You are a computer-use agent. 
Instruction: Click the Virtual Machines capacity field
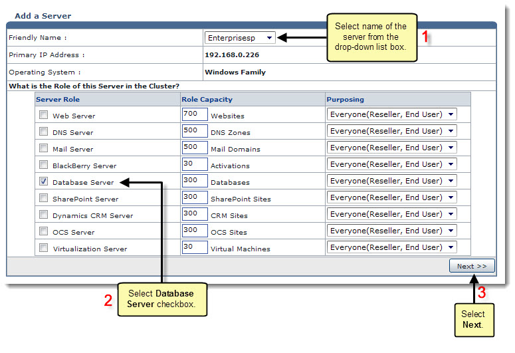195,247
